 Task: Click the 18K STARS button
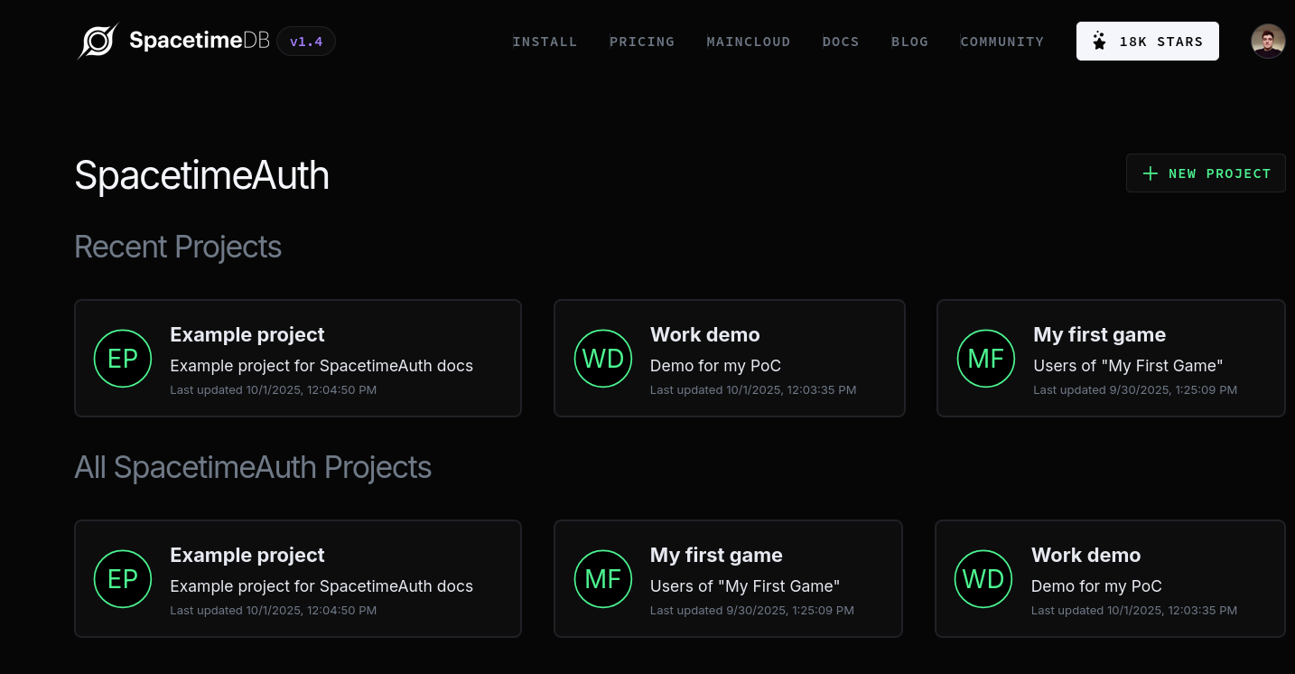pyautogui.click(x=1148, y=41)
